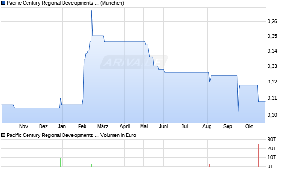Click the gray volume legend square
This screenshot has width=285, height=171.
[3, 135]
